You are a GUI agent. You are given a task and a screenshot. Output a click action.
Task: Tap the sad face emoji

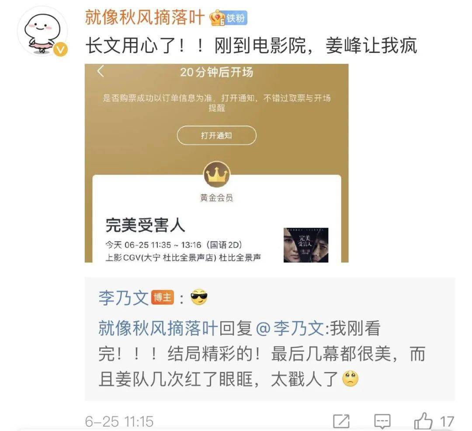tap(351, 378)
